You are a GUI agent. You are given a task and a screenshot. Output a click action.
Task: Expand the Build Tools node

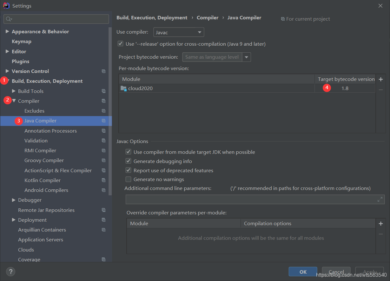click(x=14, y=91)
